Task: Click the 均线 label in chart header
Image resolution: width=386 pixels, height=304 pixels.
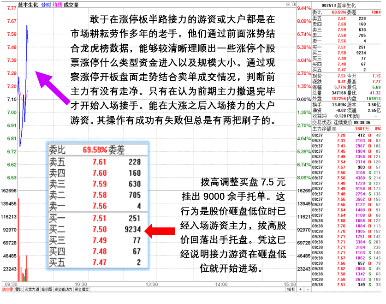Action: 57,5
